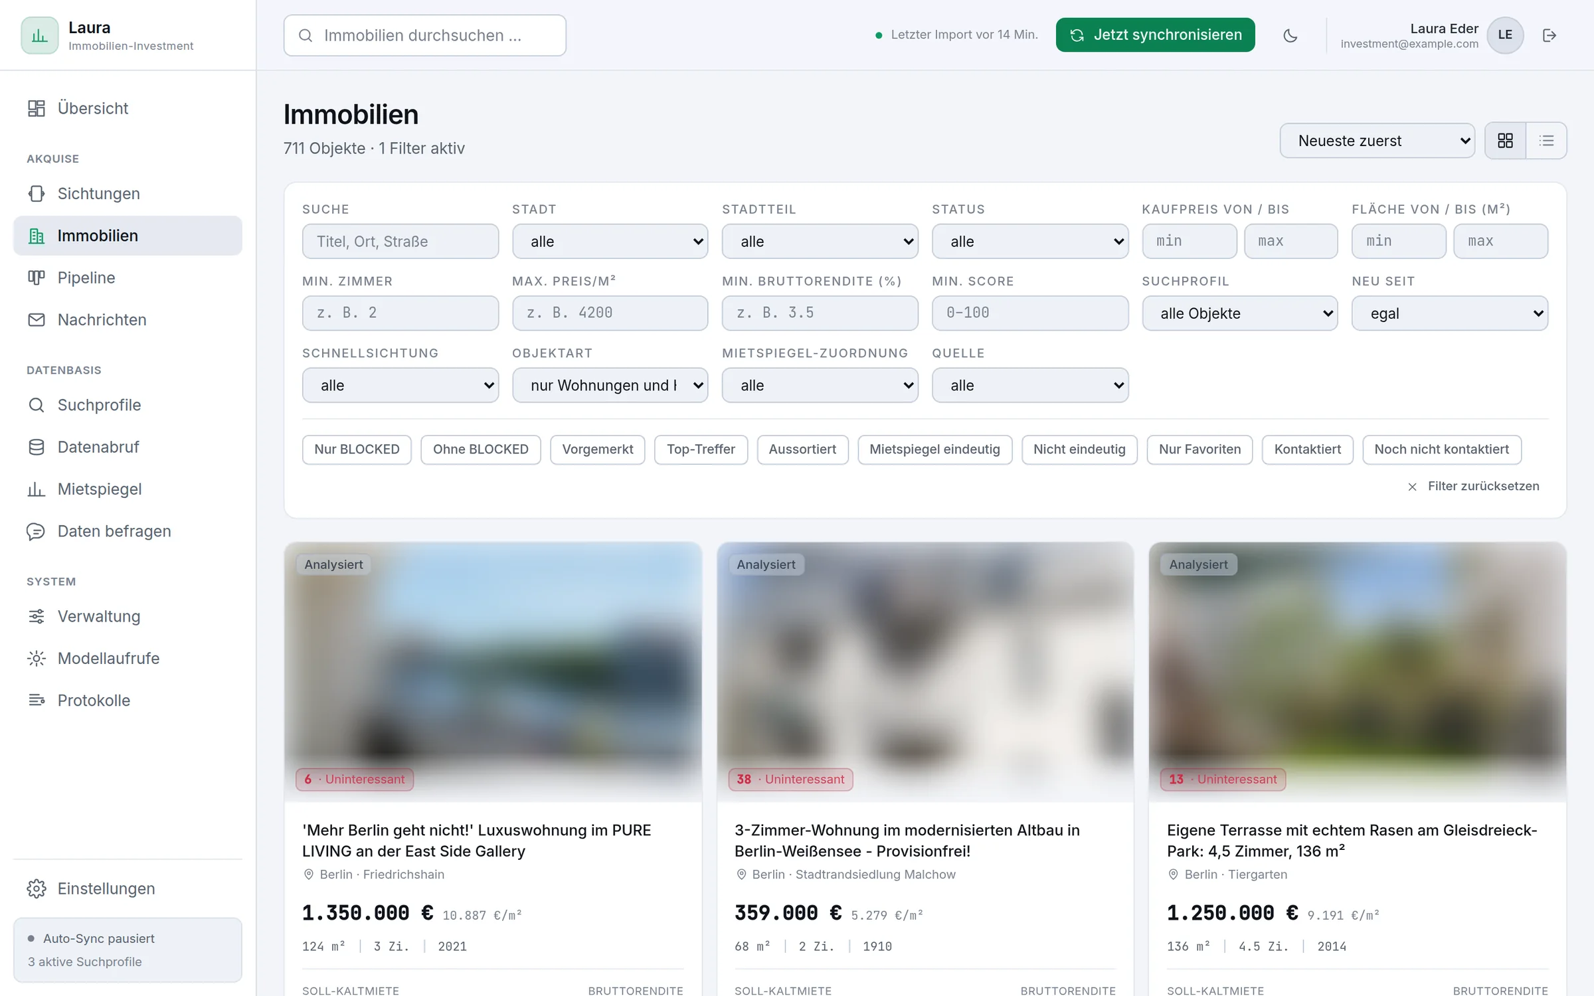
Task: Open the Objektart dropdown
Action: click(x=610, y=385)
